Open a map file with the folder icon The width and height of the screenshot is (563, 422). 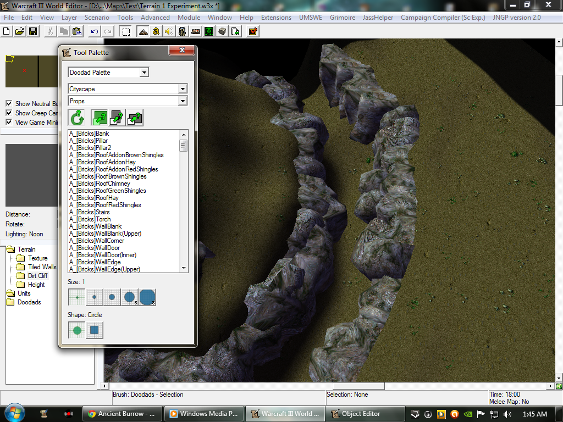pos(20,31)
